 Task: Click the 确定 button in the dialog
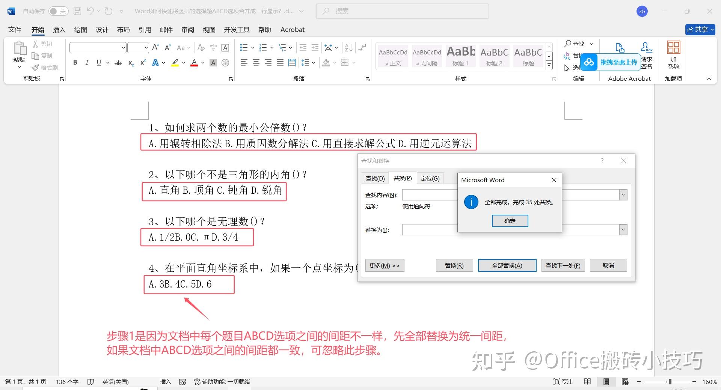click(510, 221)
